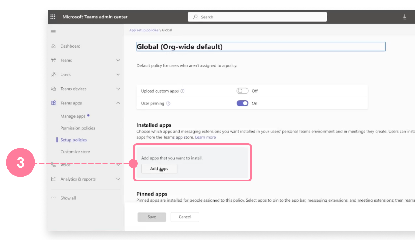Click the Microsoft Teams admin center title
Screen dimensions: 415x240
(95, 17)
